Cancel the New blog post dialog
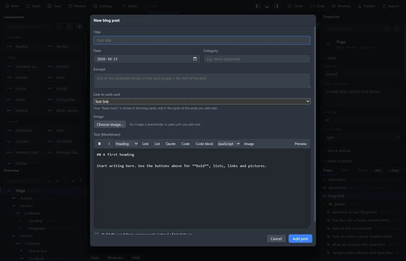The image size is (406, 261). pos(276,239)
